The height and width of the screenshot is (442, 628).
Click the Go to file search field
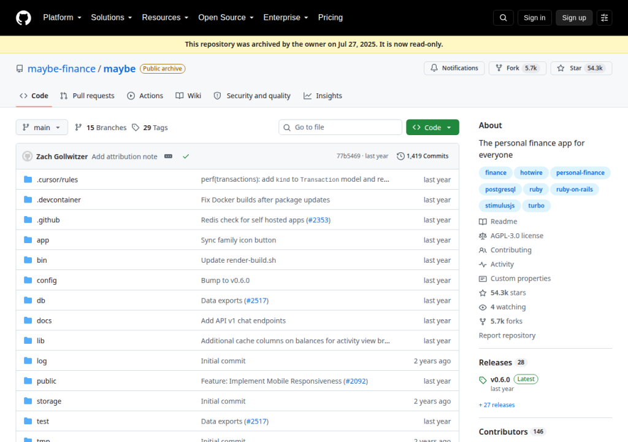pyautogui.click(x=340, y=127)
